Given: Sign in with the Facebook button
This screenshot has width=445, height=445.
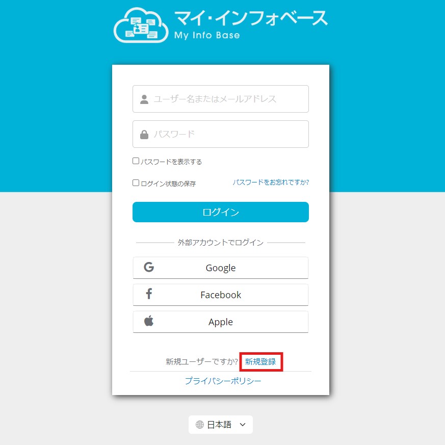Looking at the screenshot, I should (221, 295).
